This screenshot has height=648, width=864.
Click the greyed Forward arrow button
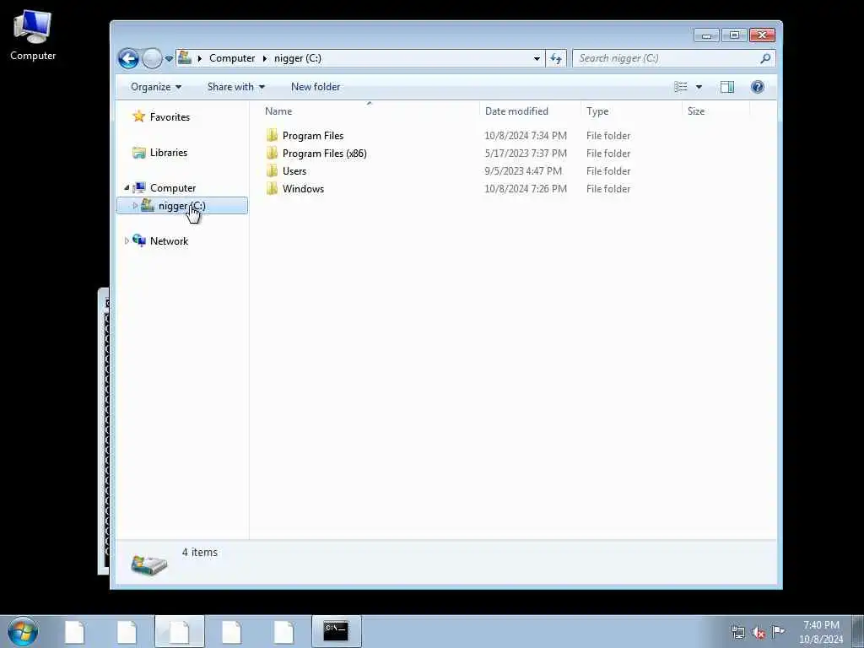pos(152,58)
